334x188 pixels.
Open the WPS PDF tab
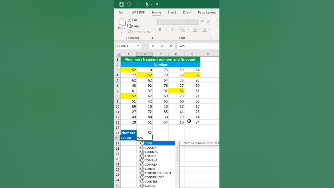point(138,12)
